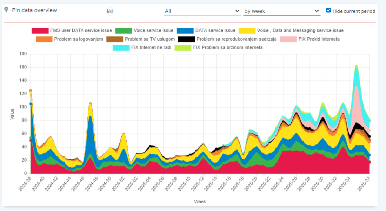Toggle the Hide current period checkbox
The width and height of the screenshot is (386, 211).
pos(329,10)
